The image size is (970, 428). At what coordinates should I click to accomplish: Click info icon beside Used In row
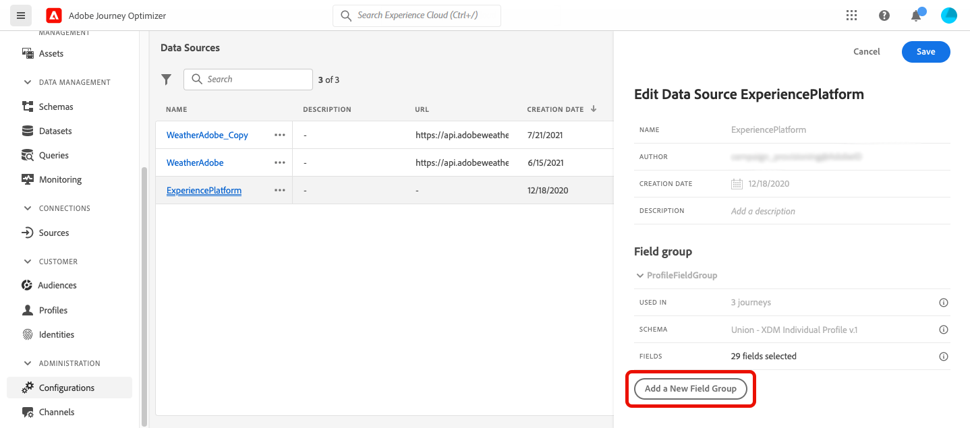(944, 303)
